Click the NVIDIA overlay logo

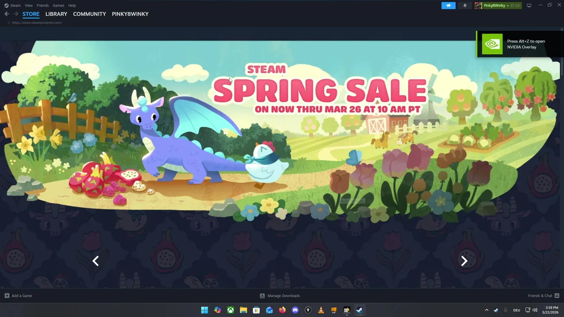(x=492, y=44)
